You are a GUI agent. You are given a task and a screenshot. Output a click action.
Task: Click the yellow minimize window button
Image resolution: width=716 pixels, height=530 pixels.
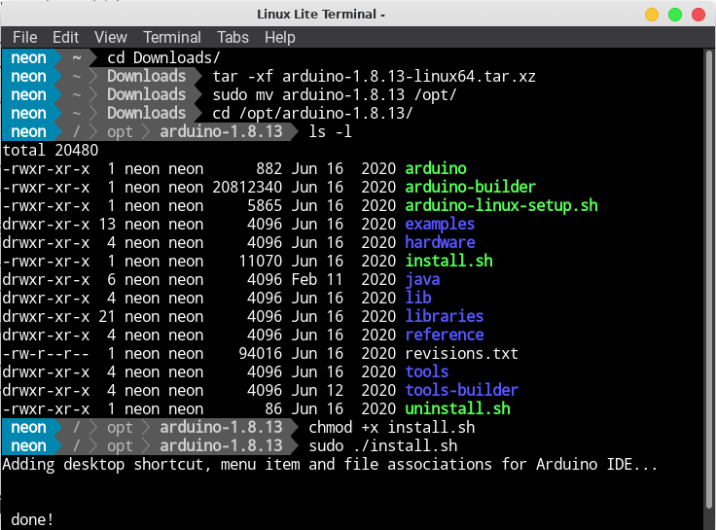(652, 15)
